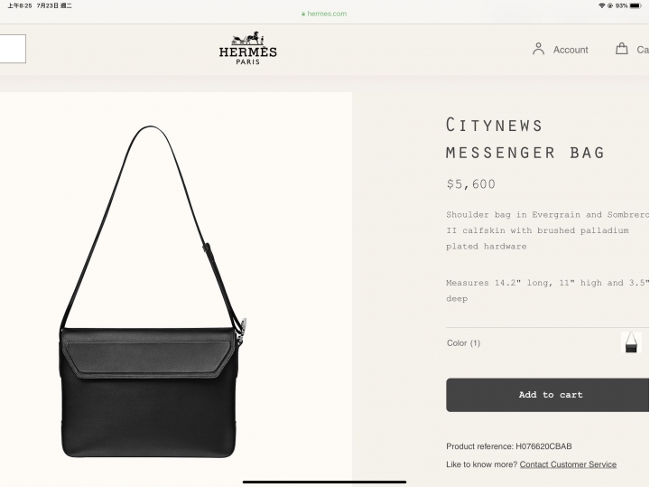Tap the hermes.com address field
This screenshot has width=650, height=487.
(x=324, y=14)
